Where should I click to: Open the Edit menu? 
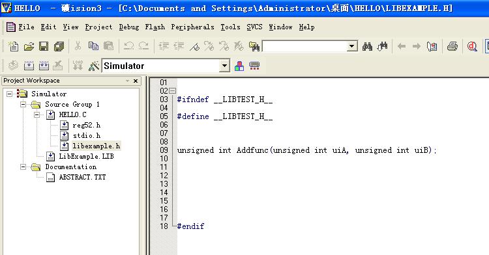[x=48, y=27]
